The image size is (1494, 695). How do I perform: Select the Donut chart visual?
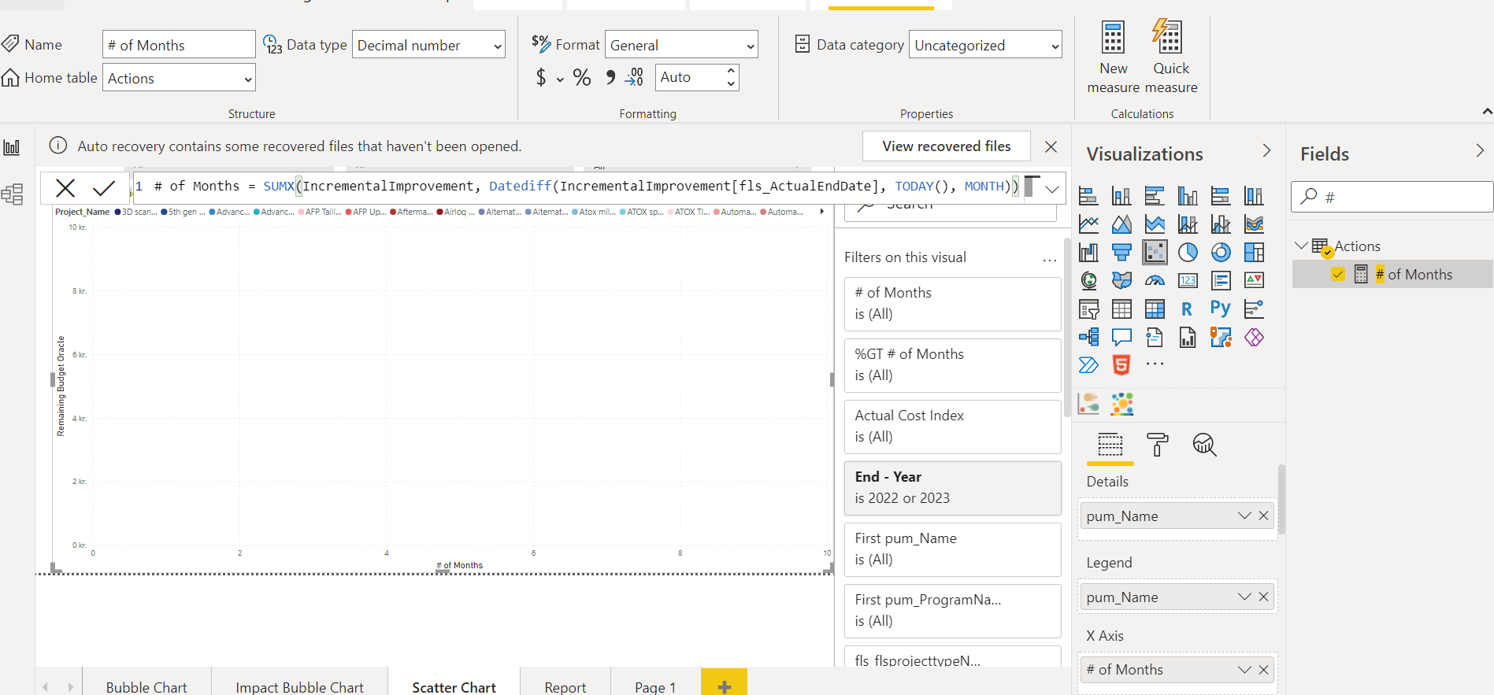(x=1221, y=253)
